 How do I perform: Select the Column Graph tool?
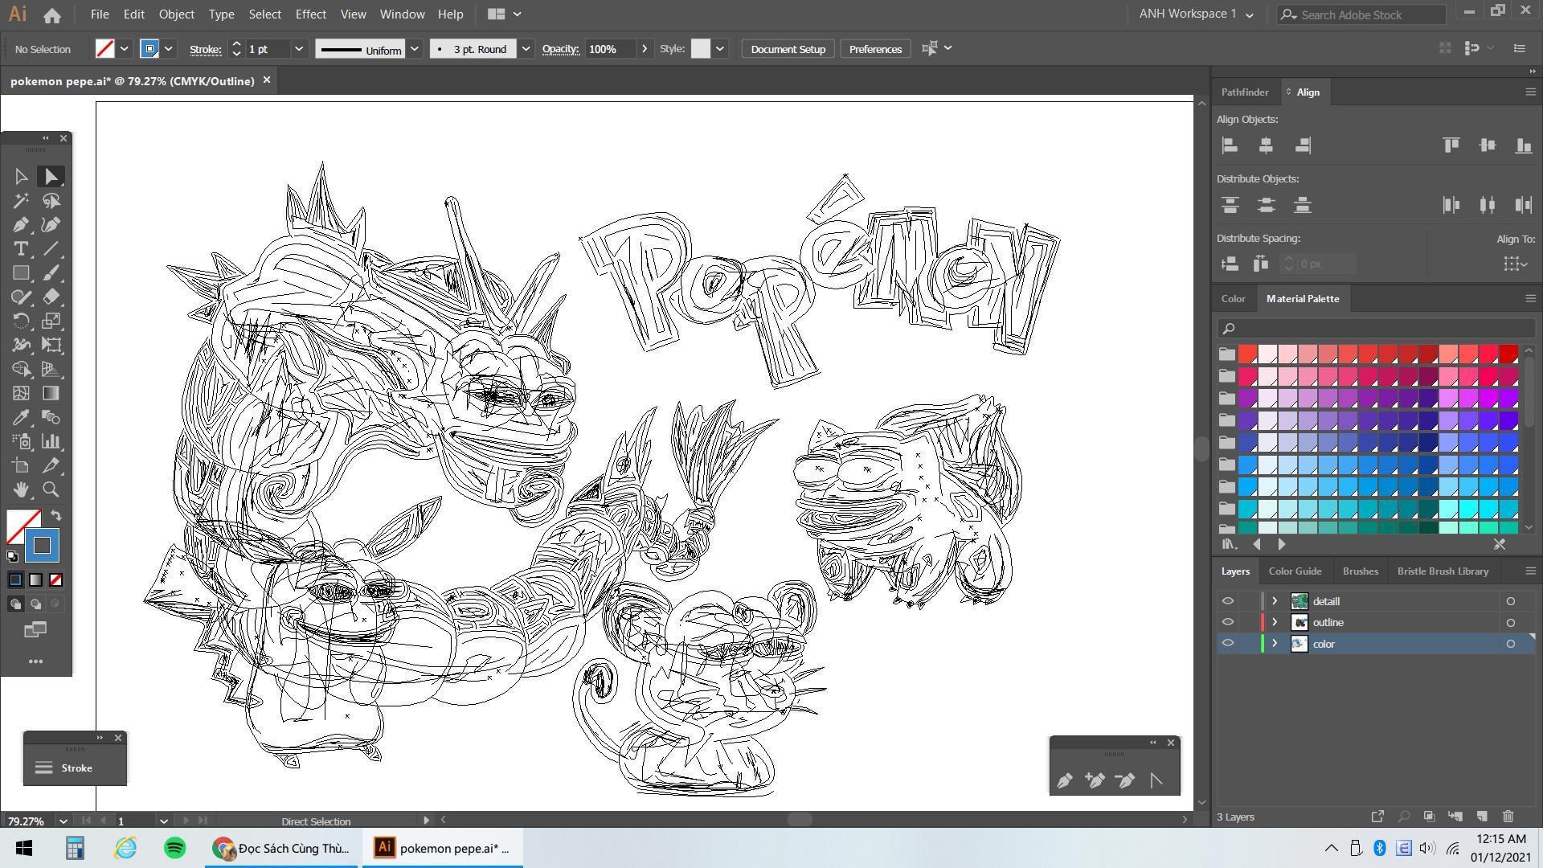click(51, 441)
